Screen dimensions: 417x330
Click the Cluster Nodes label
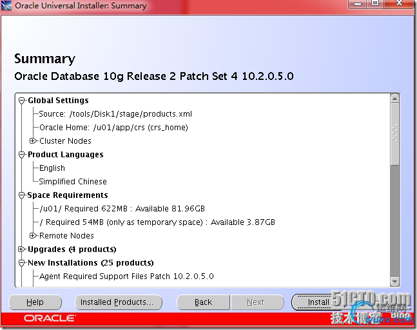66,141
